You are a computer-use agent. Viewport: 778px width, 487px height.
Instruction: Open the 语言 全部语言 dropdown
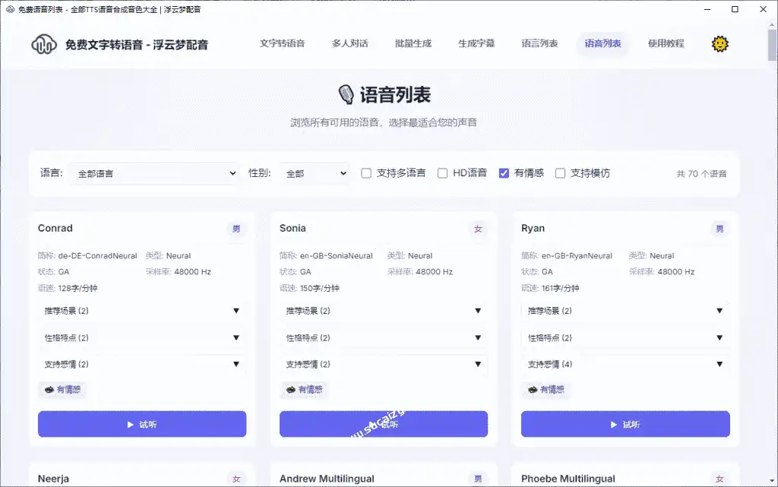pos(153,173)
